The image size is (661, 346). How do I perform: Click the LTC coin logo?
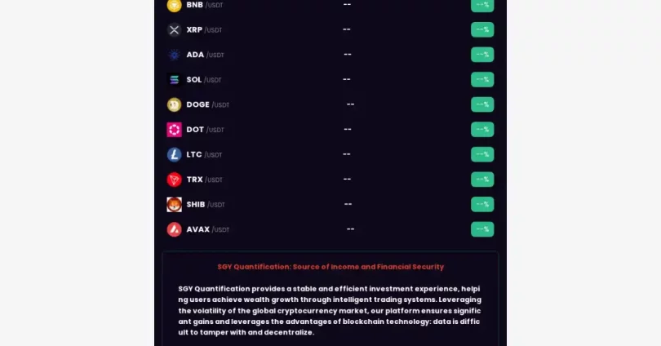pos(174,155)
